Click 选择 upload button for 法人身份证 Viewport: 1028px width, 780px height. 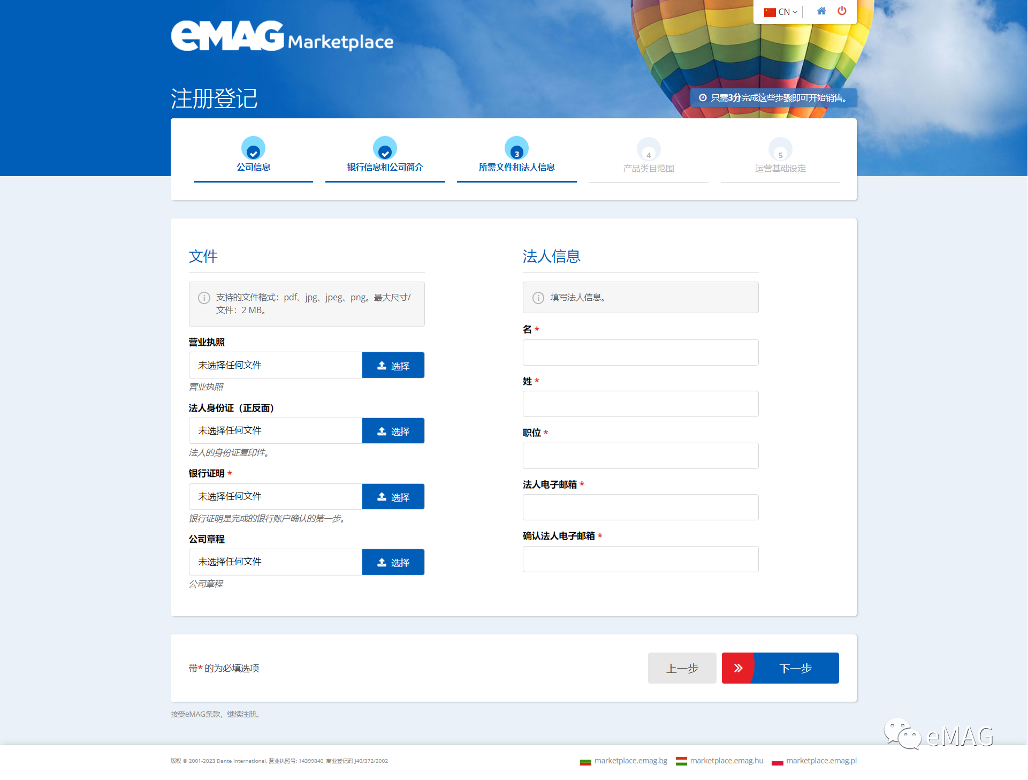[x=393, y=431]
